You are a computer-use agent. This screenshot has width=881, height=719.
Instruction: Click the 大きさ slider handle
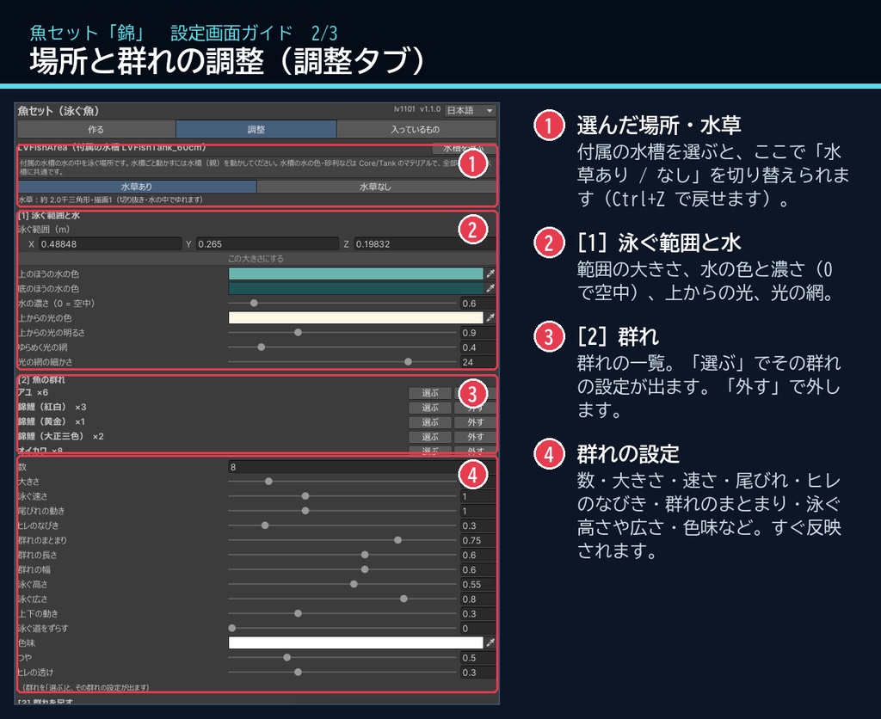[x=268, y=482]
